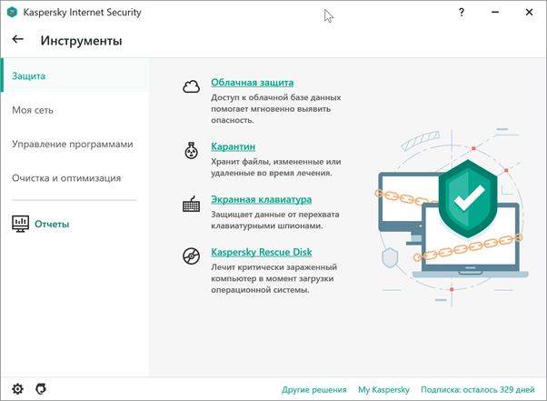Viewport: 547px width, 401px height.
Task: Click the 'Защищает данные от перехвата' description
Action: click(275, 220)
